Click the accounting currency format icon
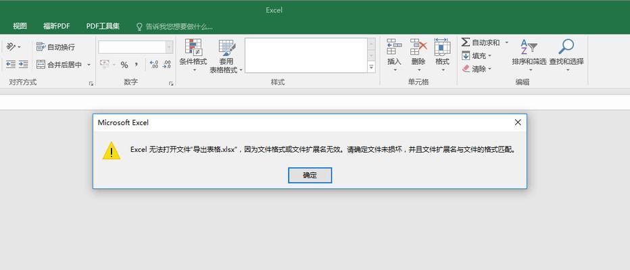Image resolution: width=630 pixels, height=270 pixels. click(105, 64)
